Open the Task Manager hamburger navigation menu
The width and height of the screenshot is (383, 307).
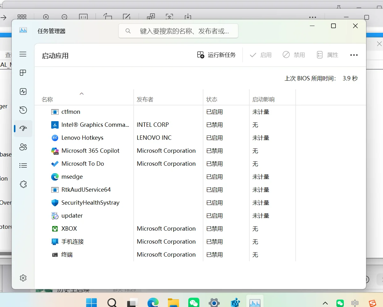click(x=23, y=54)
